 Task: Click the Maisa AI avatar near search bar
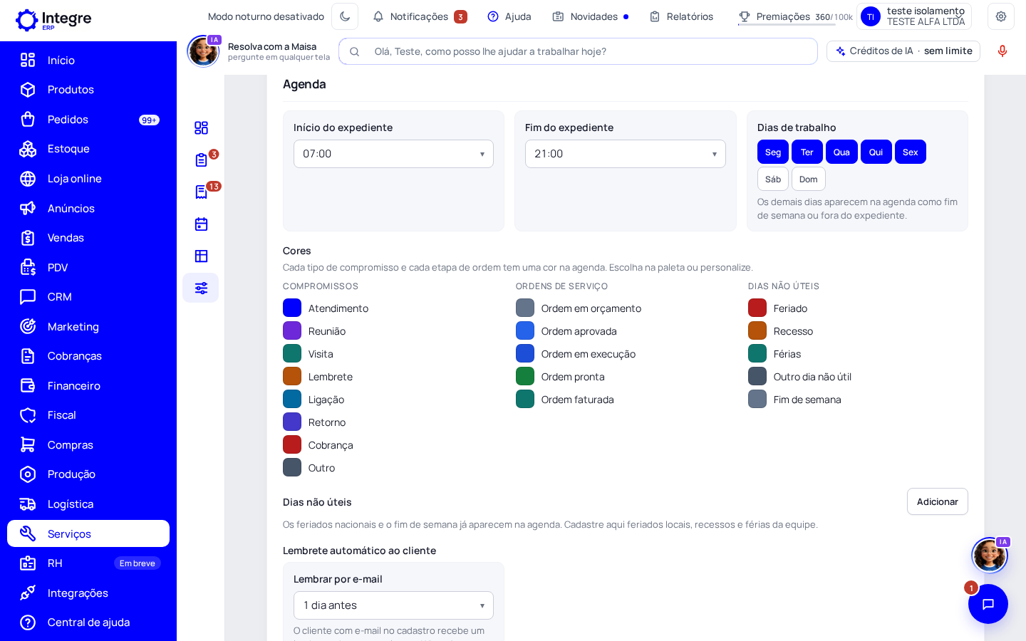point(203,51)
